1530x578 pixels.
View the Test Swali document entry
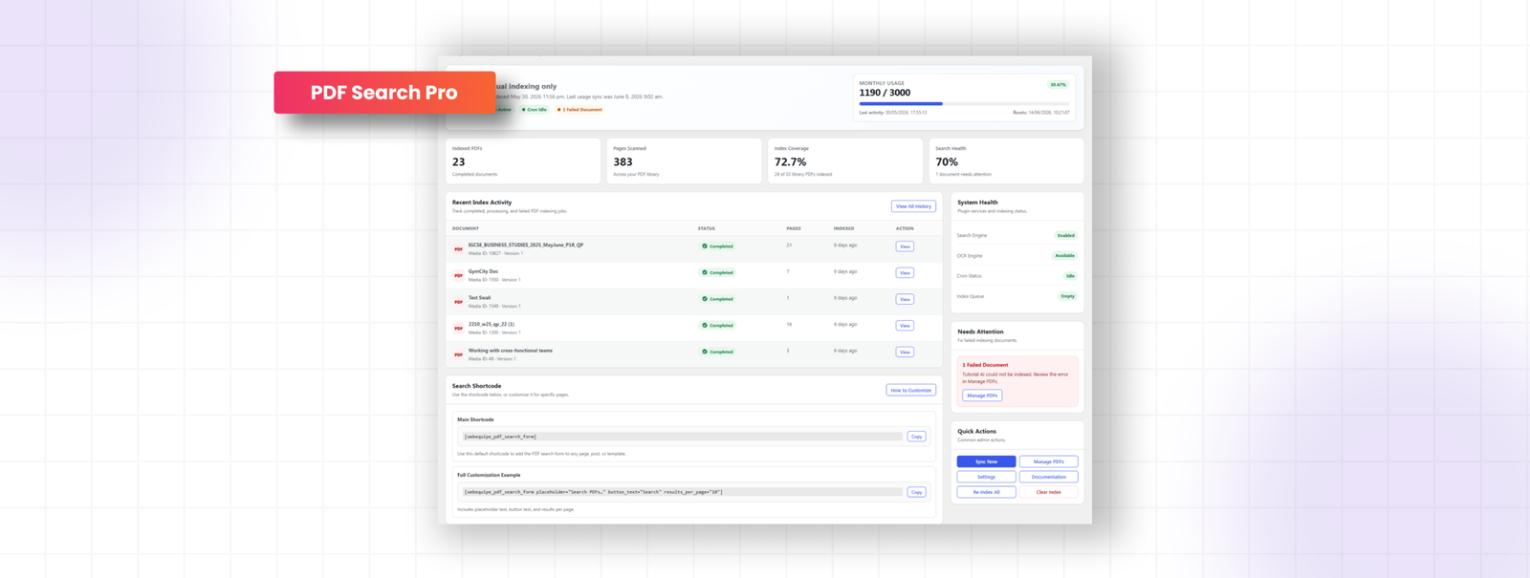[905, 299]
